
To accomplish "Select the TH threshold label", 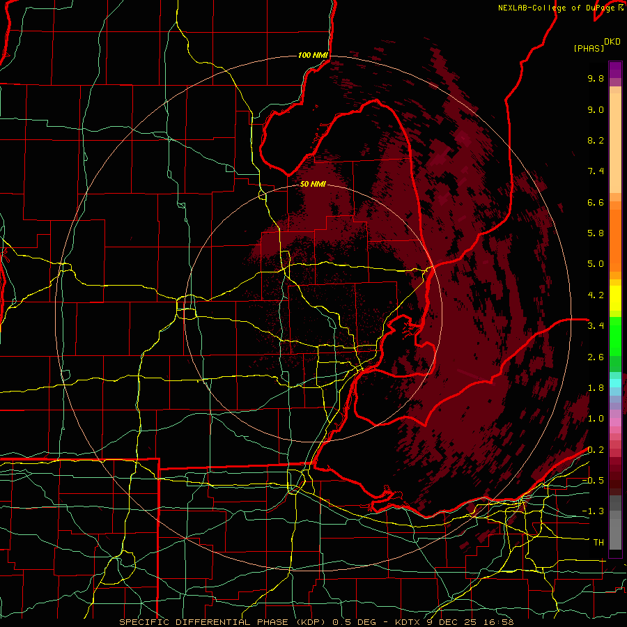I will (x=598, y=543).
